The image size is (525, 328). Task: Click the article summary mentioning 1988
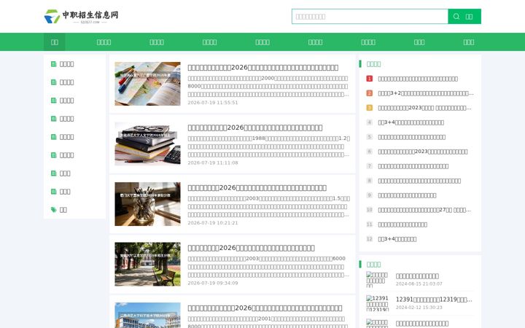tap(269, 147)
